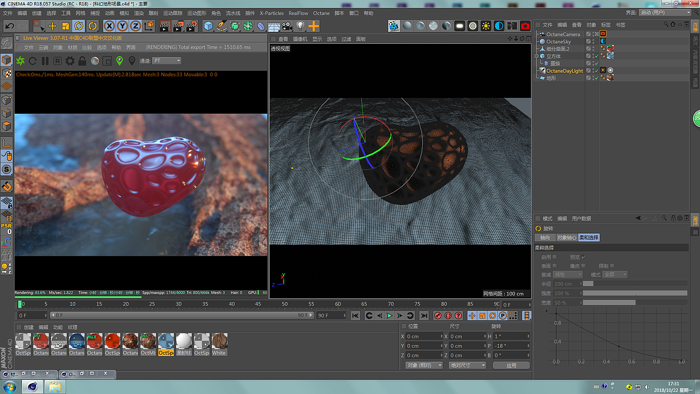Toggle the 预览 checkbox
The image size is (700, 394).
click(584, 257)
